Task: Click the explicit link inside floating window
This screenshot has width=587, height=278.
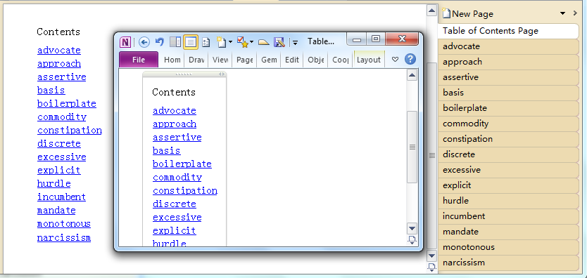Action: coord(174,231)
